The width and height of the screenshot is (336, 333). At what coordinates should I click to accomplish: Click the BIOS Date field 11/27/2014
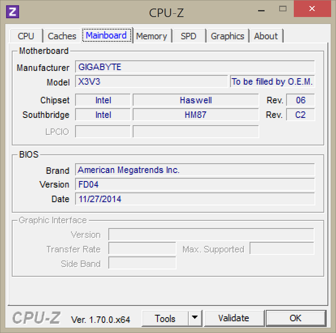click(195, 199)
